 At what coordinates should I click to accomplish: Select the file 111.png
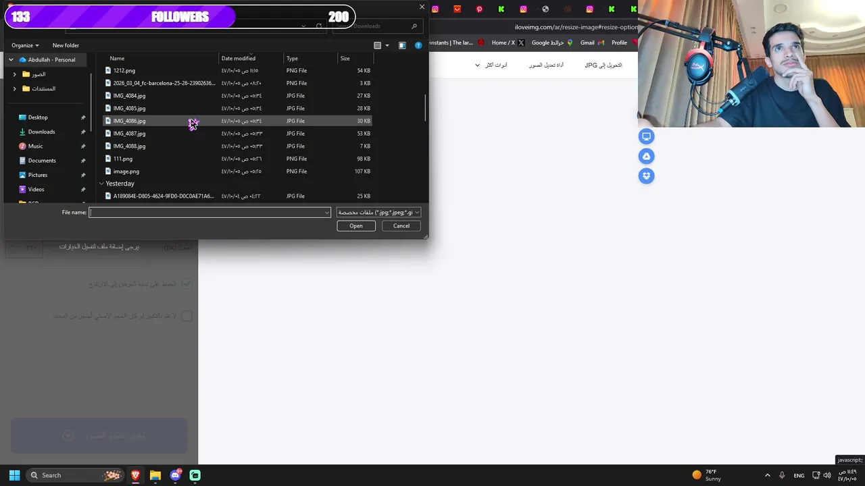[x=237, y=159]
